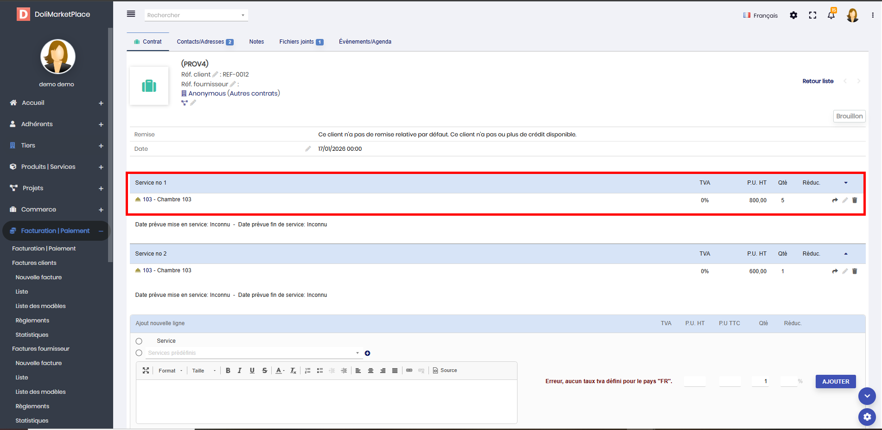
Task: Open Nouvelle facture under Factures clients
Action: (x=38, y=277)
